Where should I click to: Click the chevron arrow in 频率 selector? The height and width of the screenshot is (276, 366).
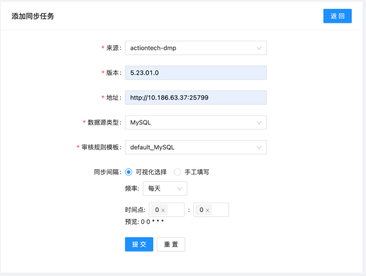(180, 189)
